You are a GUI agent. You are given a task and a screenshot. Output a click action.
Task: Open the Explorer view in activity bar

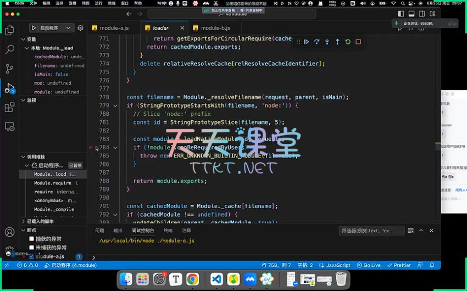point(9,31)
